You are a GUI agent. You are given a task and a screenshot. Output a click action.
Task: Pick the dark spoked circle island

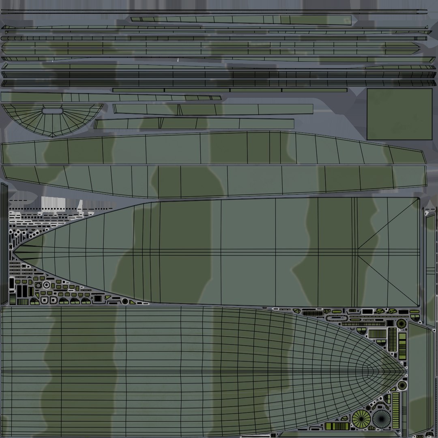(x=382, y=419)
